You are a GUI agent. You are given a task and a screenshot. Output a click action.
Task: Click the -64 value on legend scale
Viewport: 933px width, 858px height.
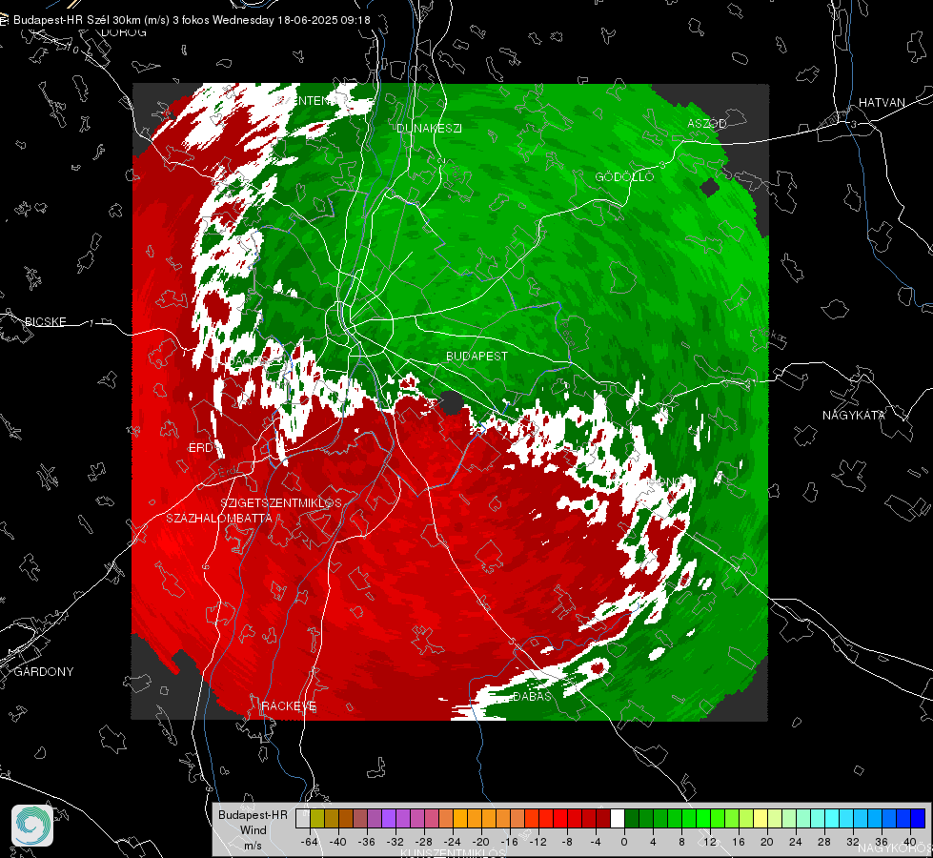click(309, 842)
